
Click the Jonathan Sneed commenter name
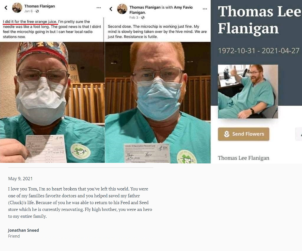[x=24, y=230]
